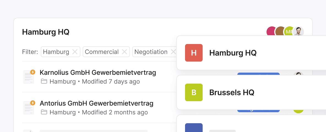326x132 pixels.
Task: Click the folder icon under Antorius contract
Action: [x=44, y=112]
